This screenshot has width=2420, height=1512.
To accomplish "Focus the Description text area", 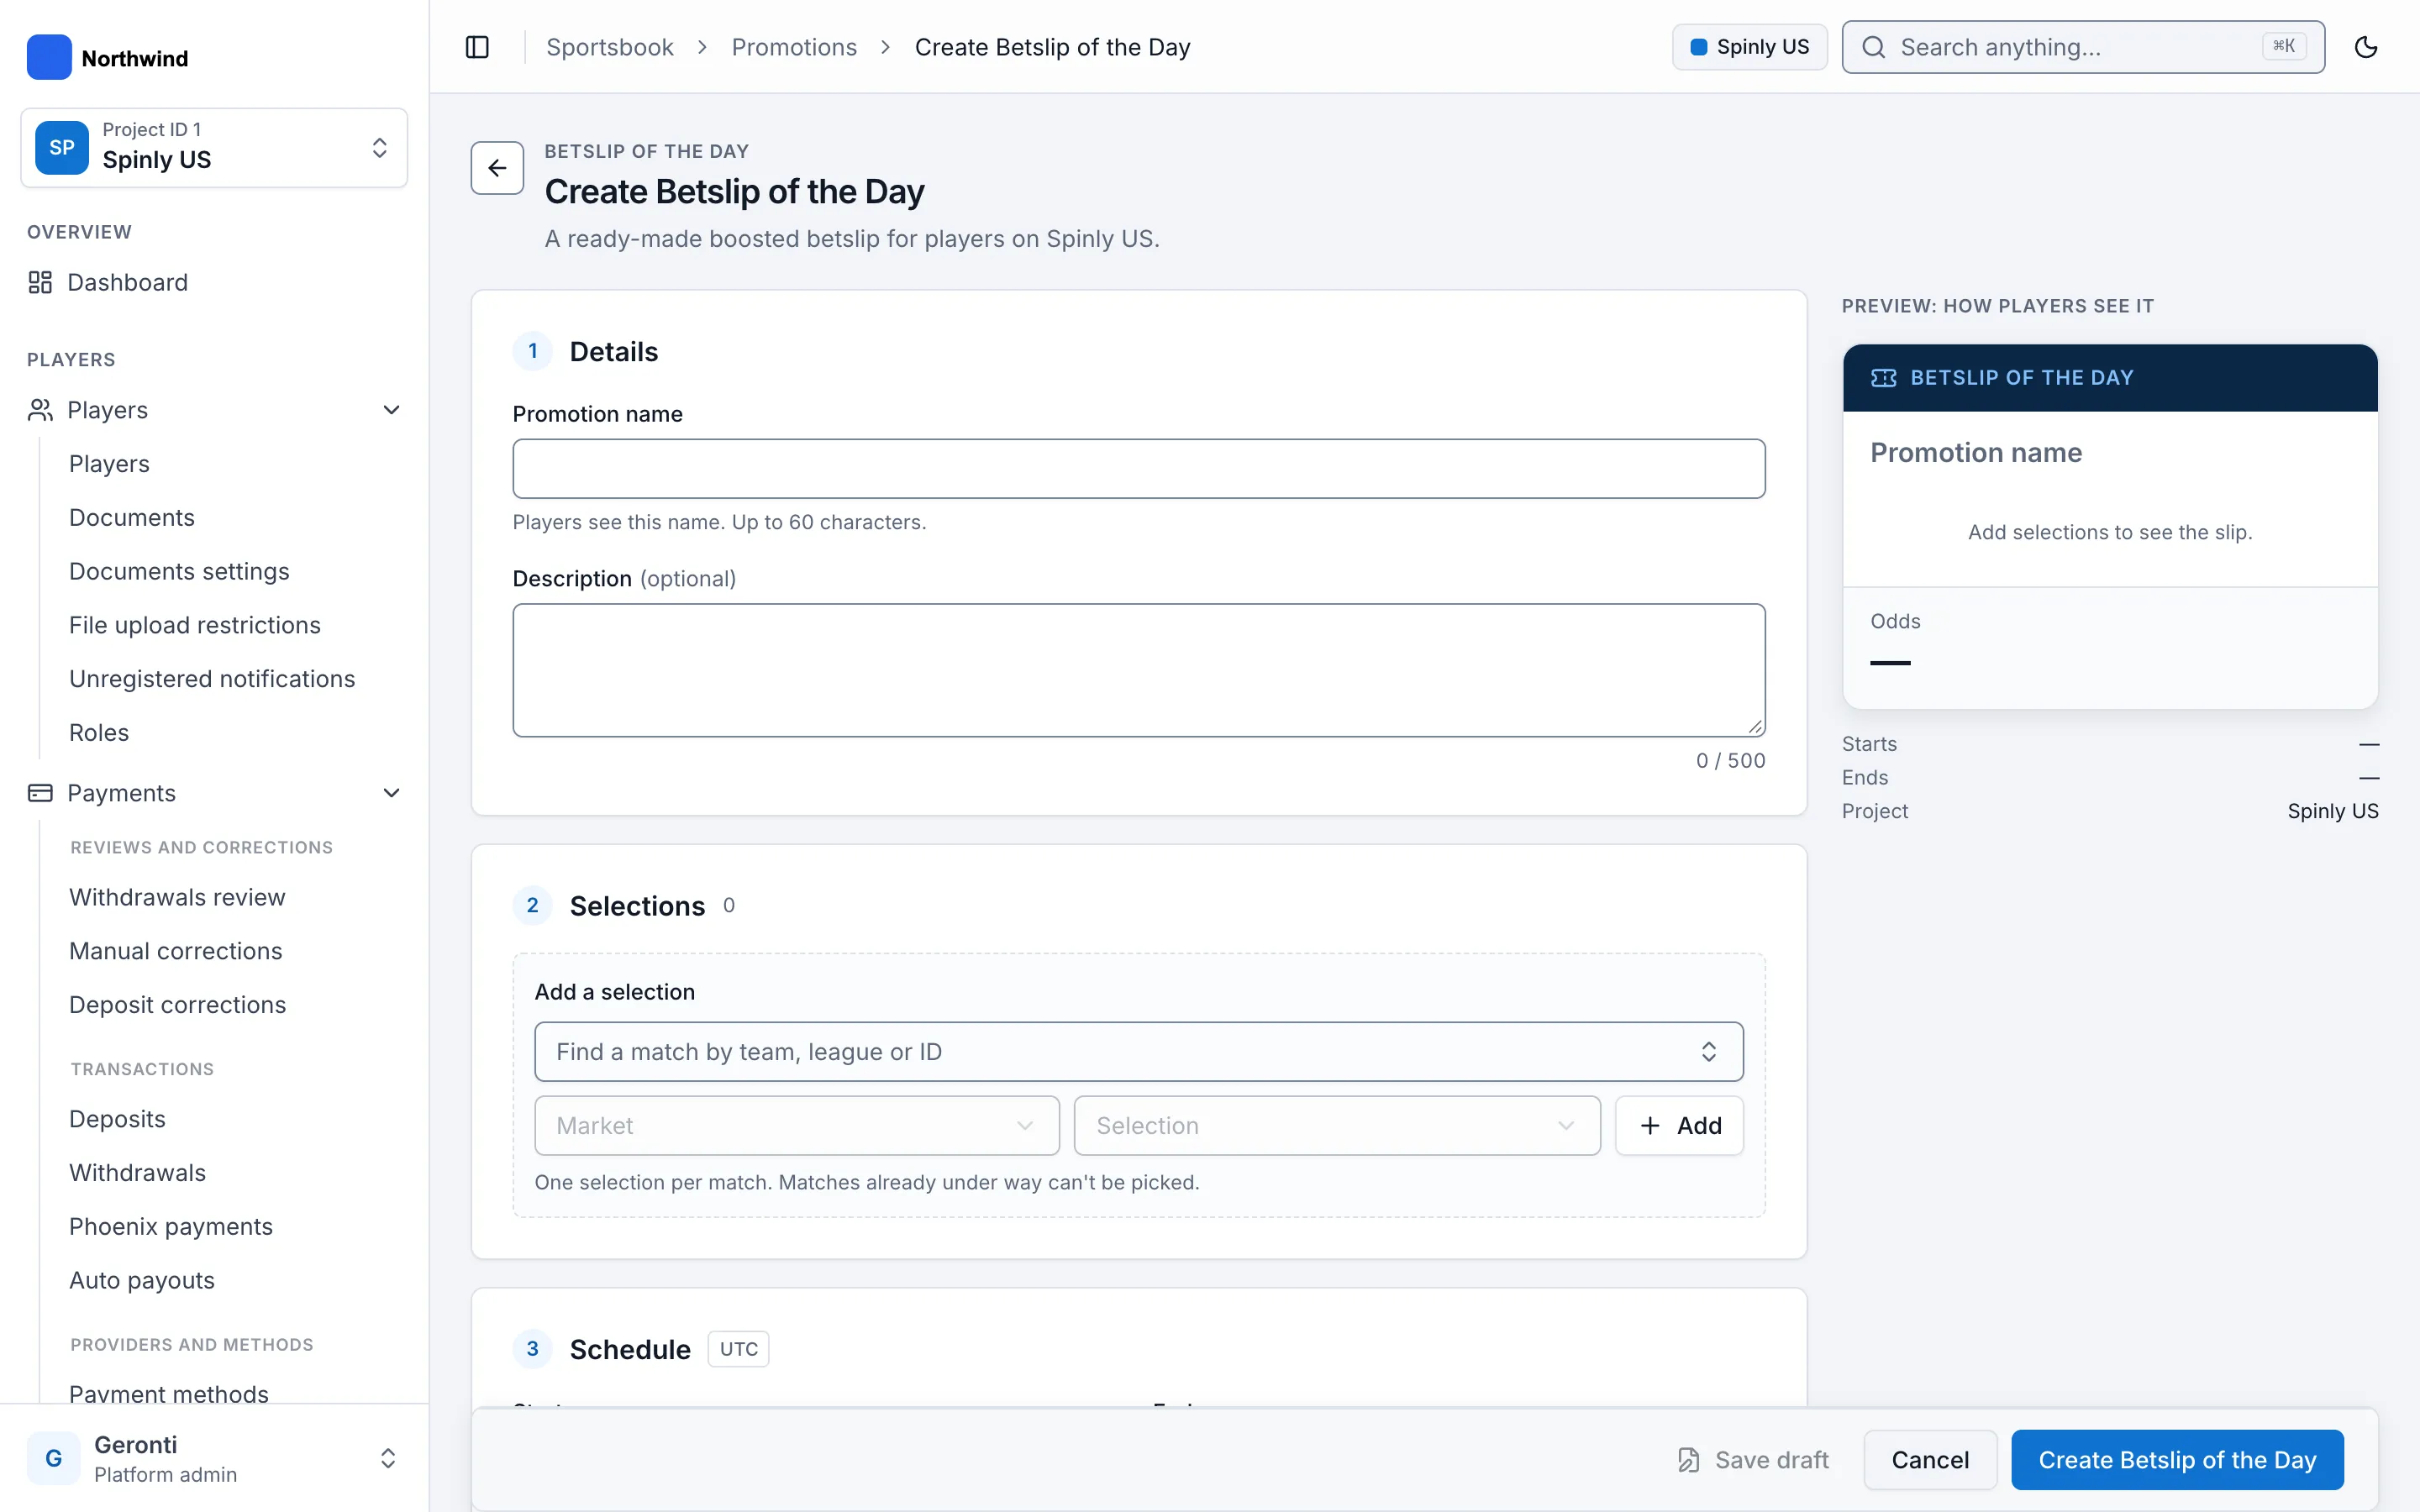I will 1139,670.
